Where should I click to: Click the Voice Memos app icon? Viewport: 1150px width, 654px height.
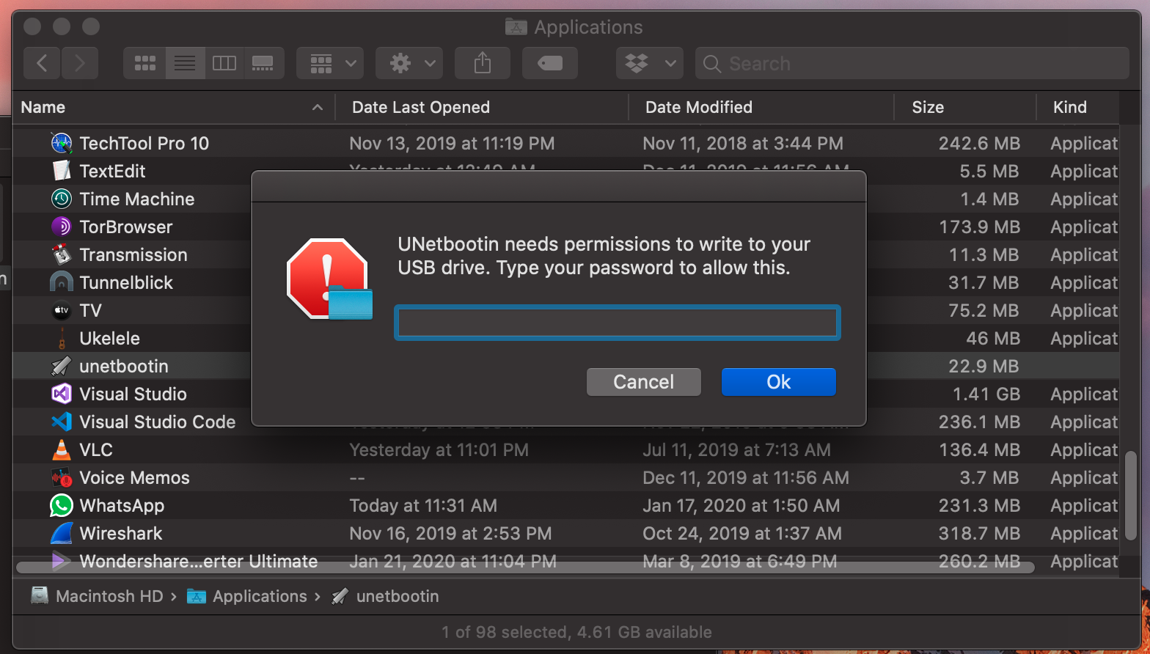[x=62, y=477]
